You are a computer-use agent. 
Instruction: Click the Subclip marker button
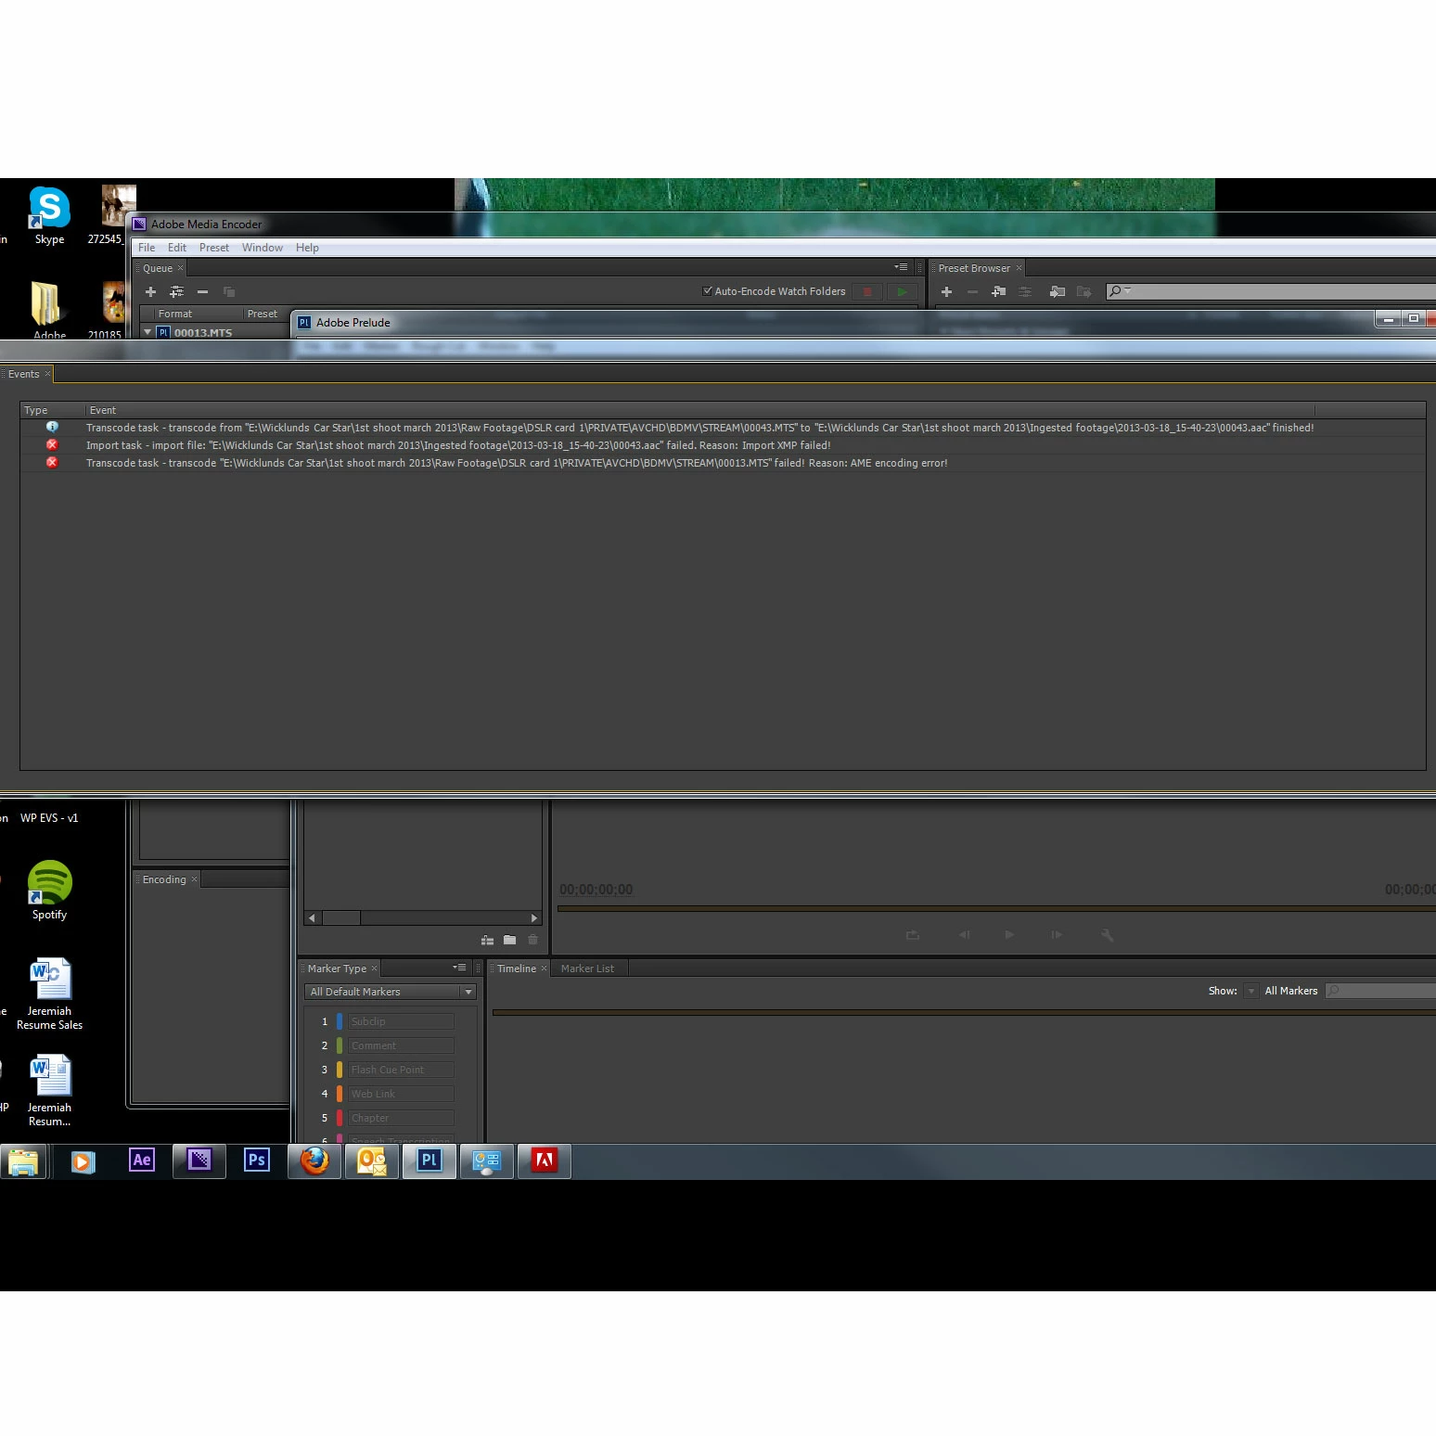click(x=401, y=1021)
